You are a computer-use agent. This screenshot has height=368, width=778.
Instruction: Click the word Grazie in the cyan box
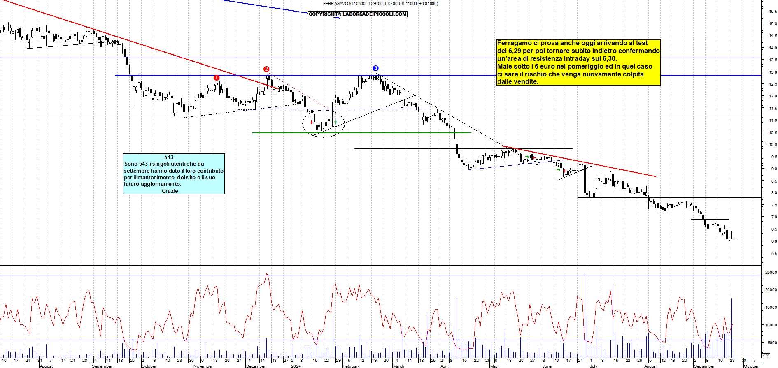[x=170, y=191]
